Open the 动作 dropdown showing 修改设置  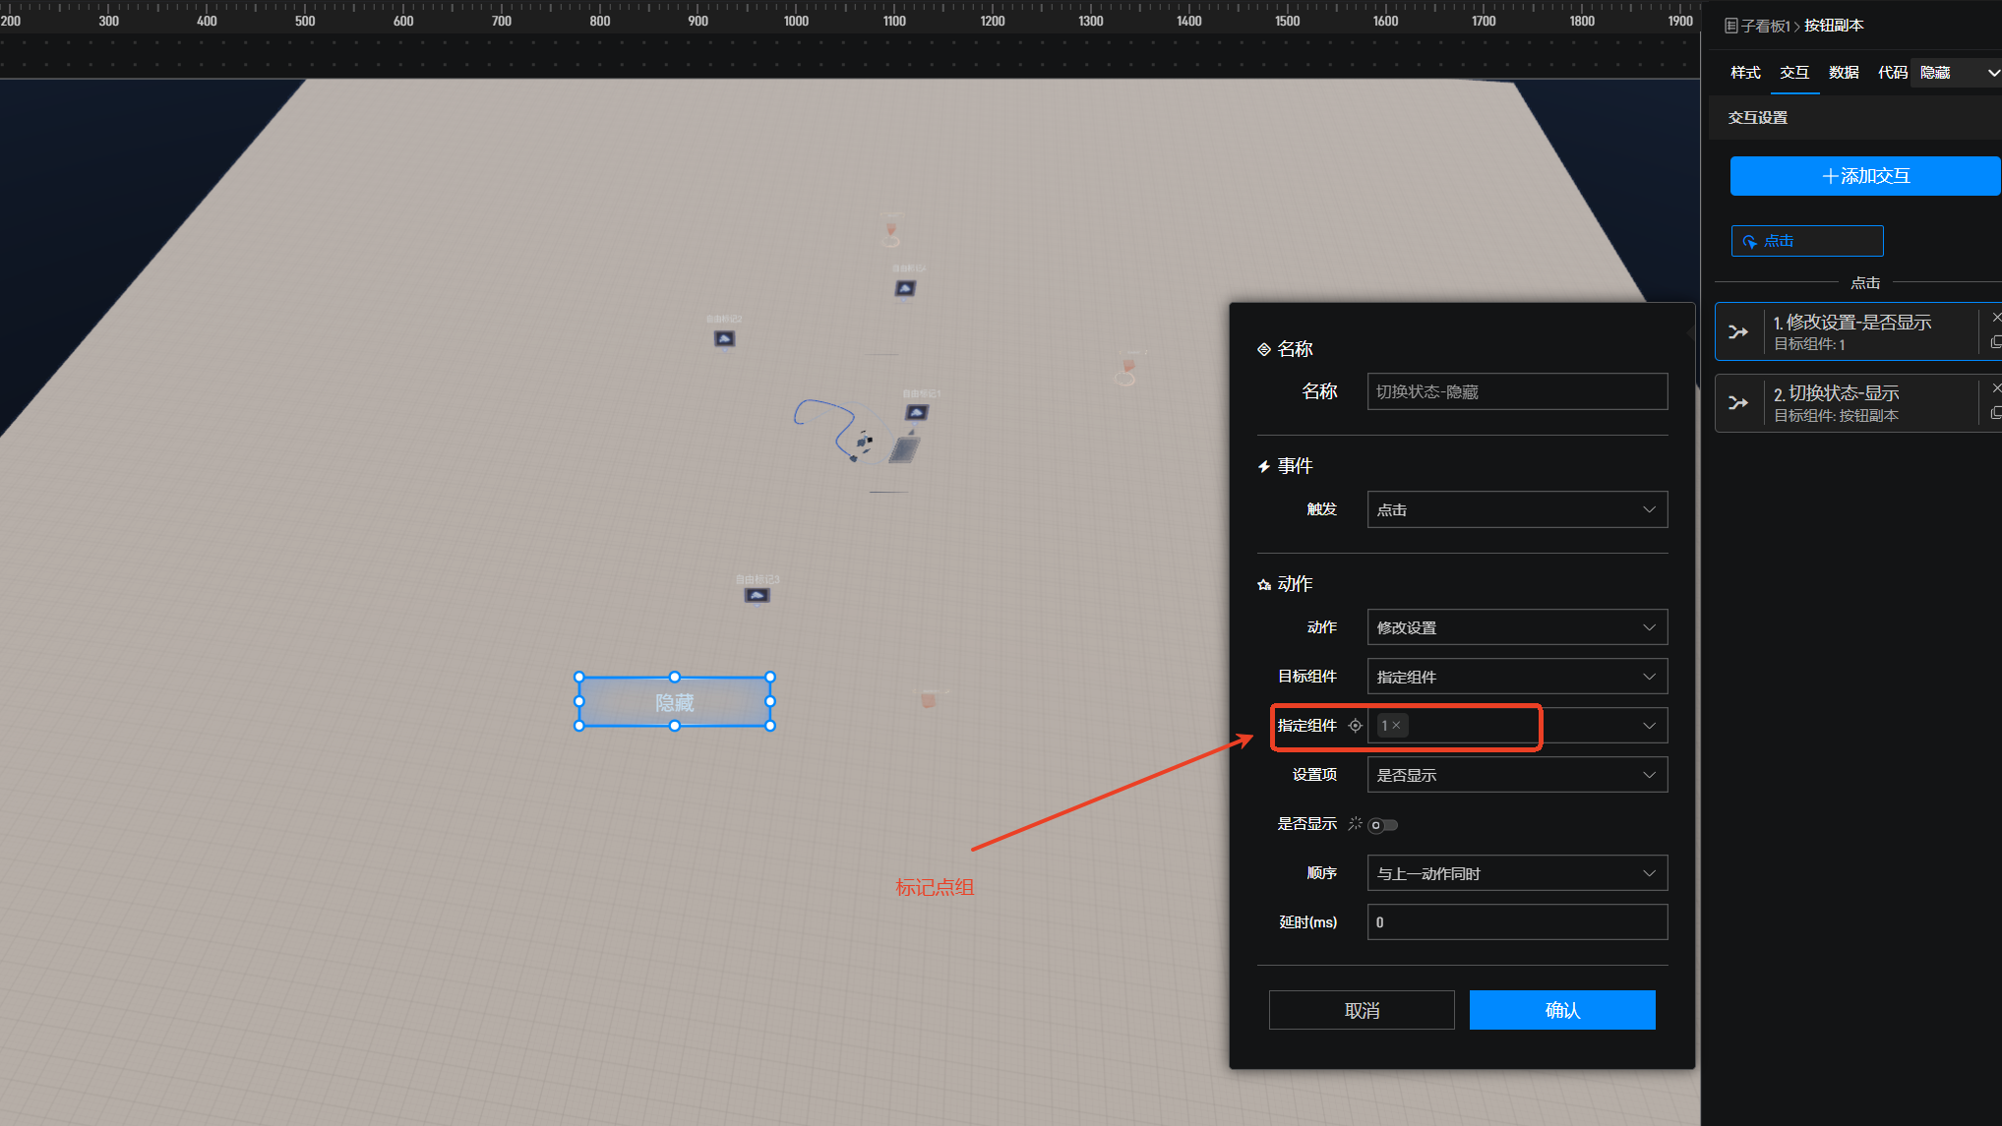(x=1516, y=627)
